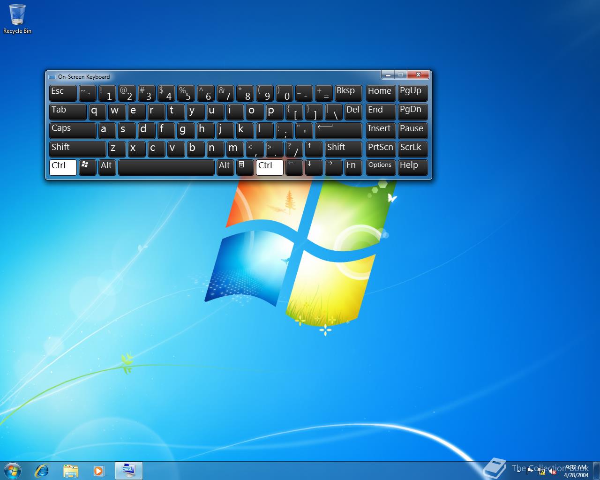
Task: Click the Action Center flag tray icon
Action: pos(530,471)
